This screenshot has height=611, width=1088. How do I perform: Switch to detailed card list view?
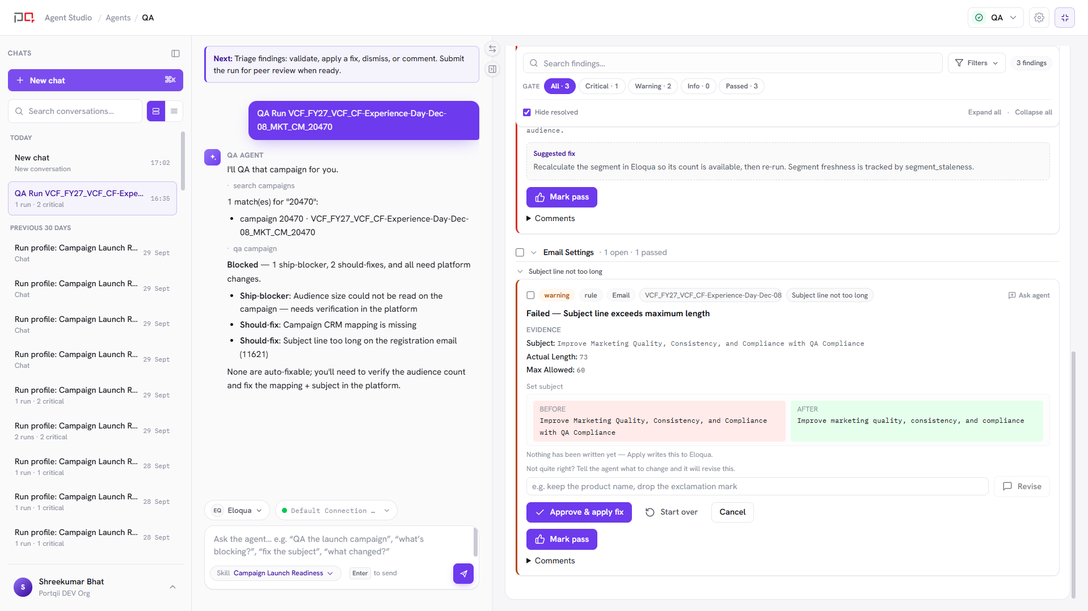(x=156, y=111)
